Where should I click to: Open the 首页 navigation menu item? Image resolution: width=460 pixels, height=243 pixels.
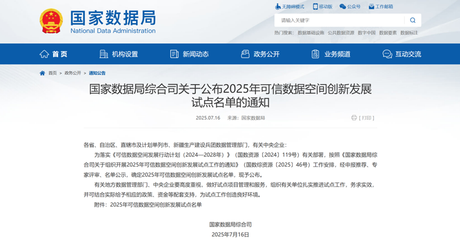[x=60, y=54]
